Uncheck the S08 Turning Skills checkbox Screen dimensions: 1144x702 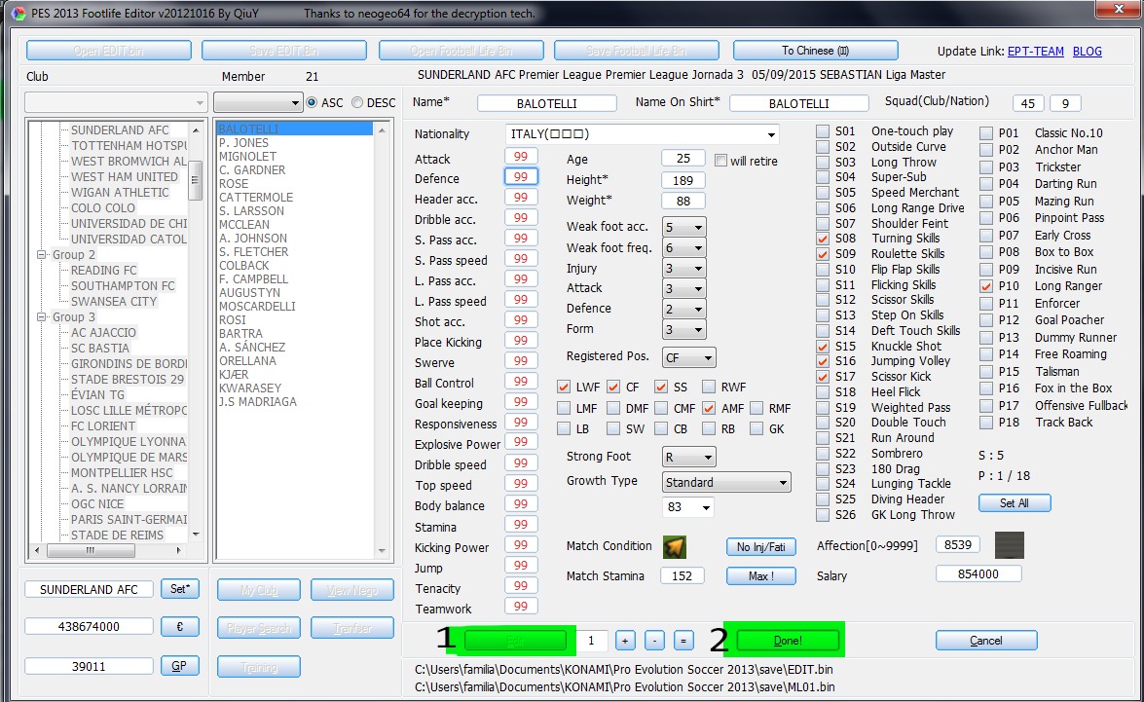coord(824,239)
